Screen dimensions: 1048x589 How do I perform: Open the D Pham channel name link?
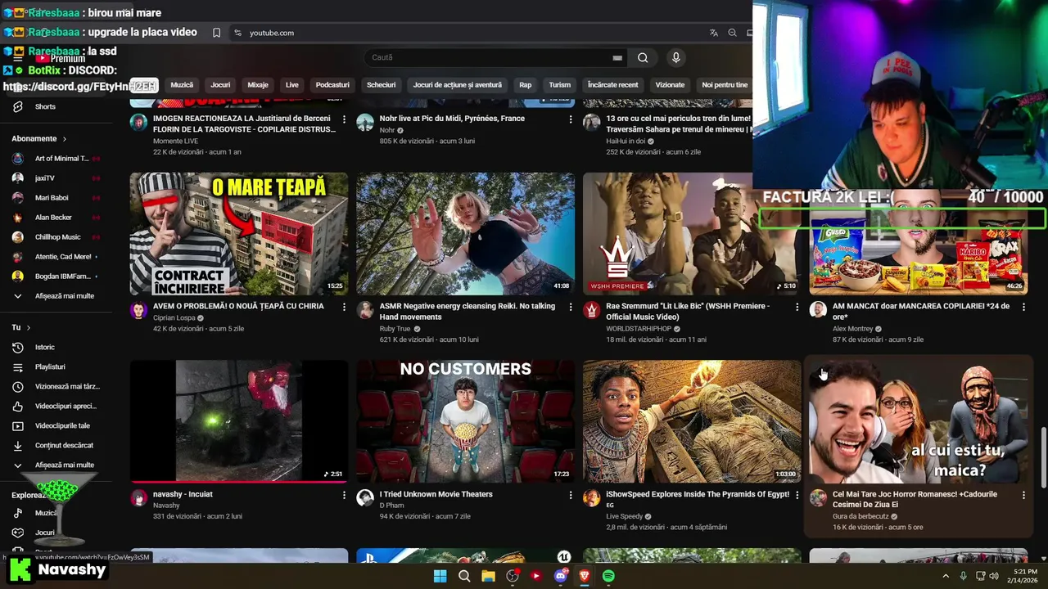tap(394, 506)
